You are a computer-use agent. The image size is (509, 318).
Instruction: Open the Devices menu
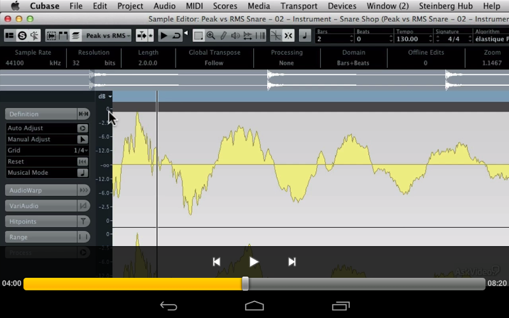coord(342,6)
